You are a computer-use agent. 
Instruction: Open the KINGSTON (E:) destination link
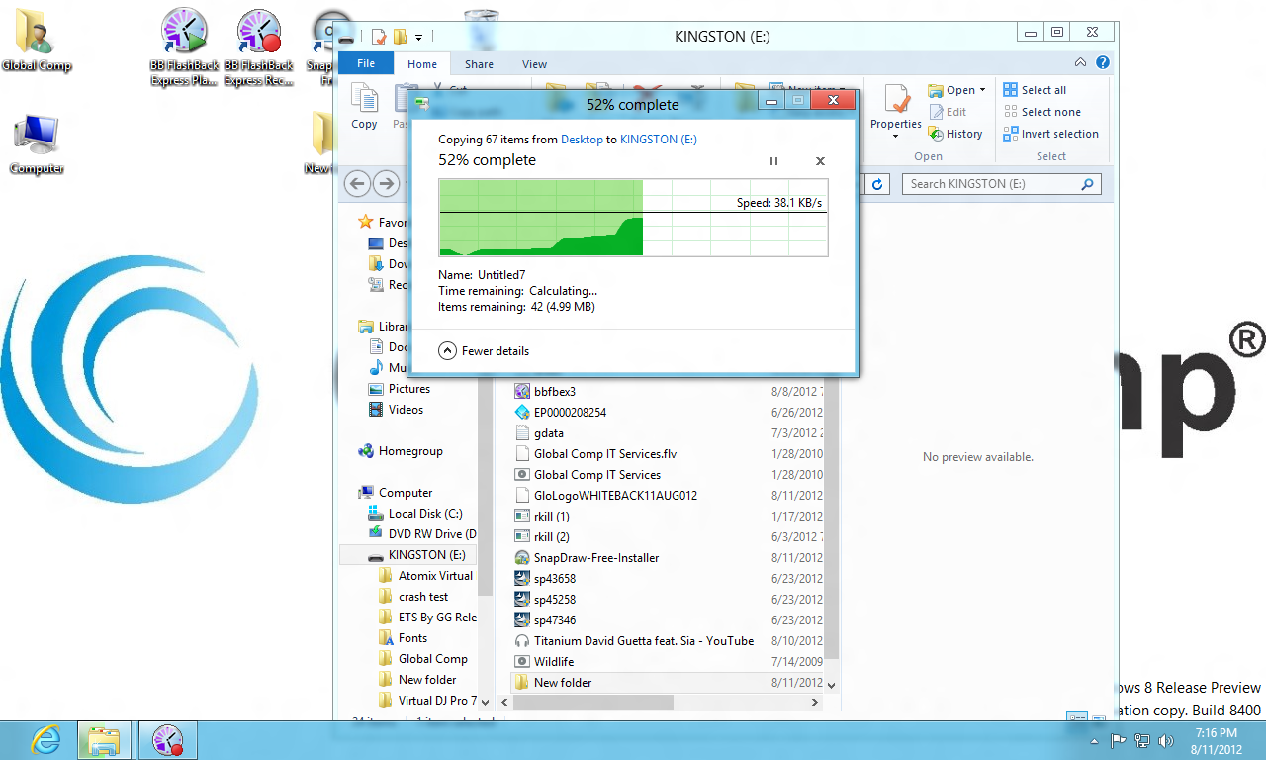[658, 140]
